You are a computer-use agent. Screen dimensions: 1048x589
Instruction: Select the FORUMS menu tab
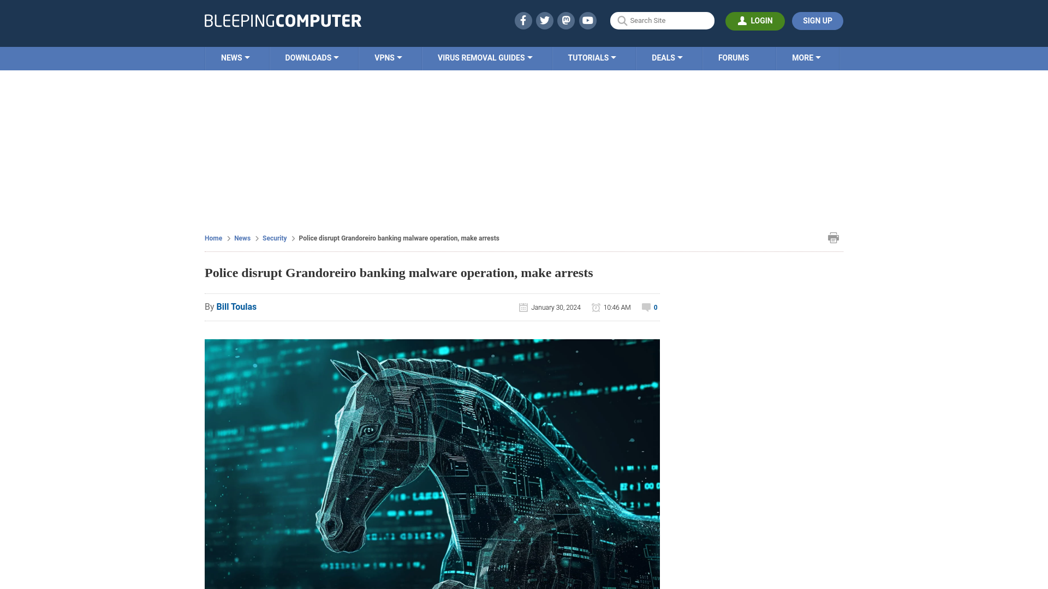(x=733, y=57)
